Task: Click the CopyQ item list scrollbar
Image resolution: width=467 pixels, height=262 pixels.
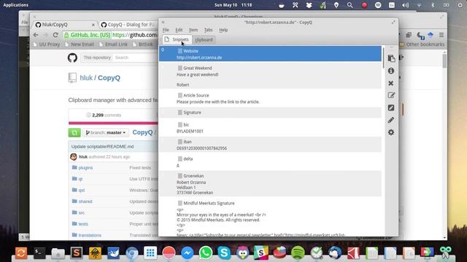Action: click(383, 58)
